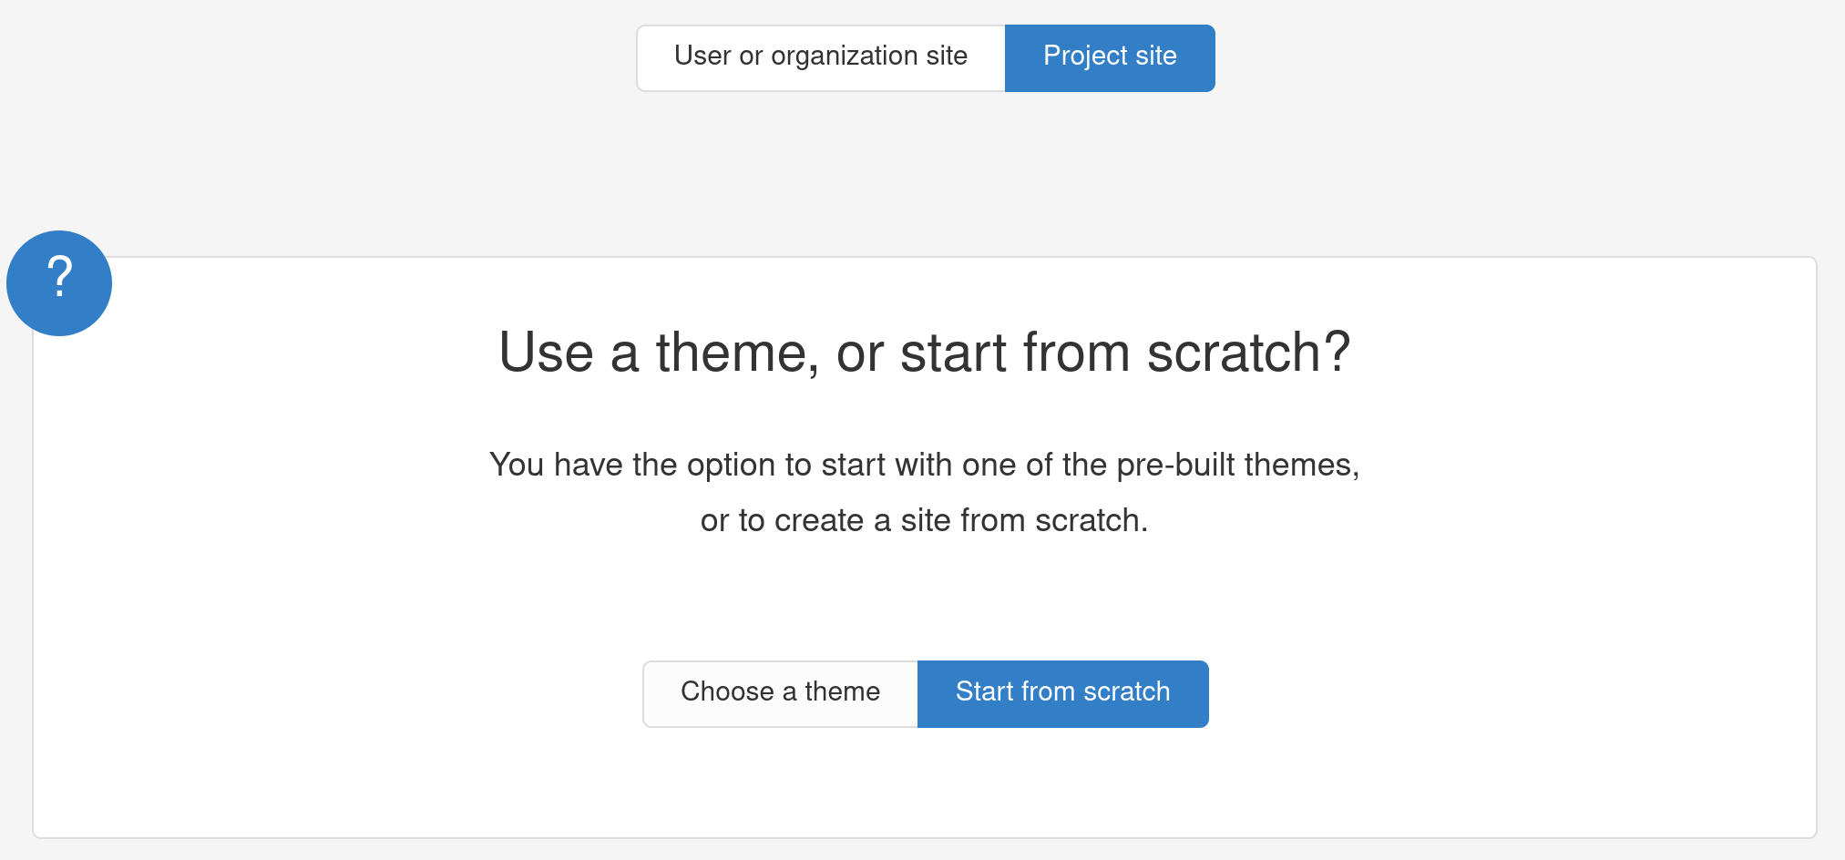Screen dimensions: 1845x860
Task: Begin a blank site with Start from scratch
Action: click(x=1062, y=693)
